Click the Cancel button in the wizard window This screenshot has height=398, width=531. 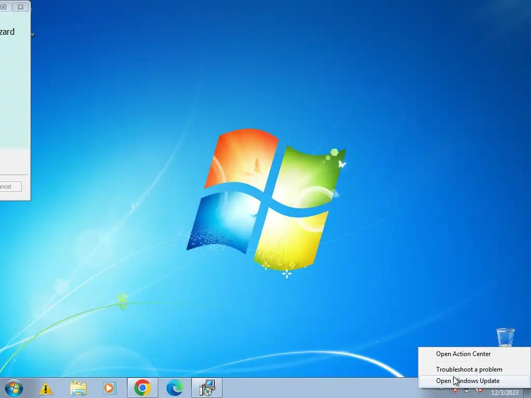tap(10, 187)
